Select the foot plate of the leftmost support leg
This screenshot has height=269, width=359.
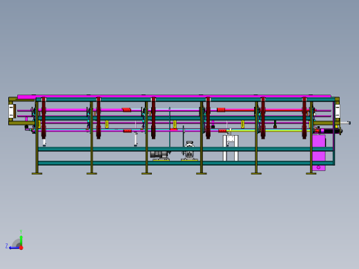pyautogui.click(x=37, y=173)
